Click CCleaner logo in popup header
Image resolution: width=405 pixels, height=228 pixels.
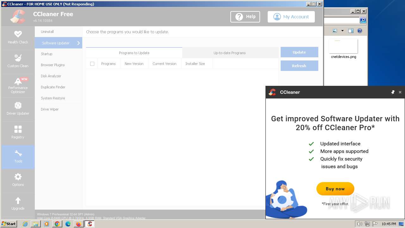pyautogui.click(x=272, y=92)
